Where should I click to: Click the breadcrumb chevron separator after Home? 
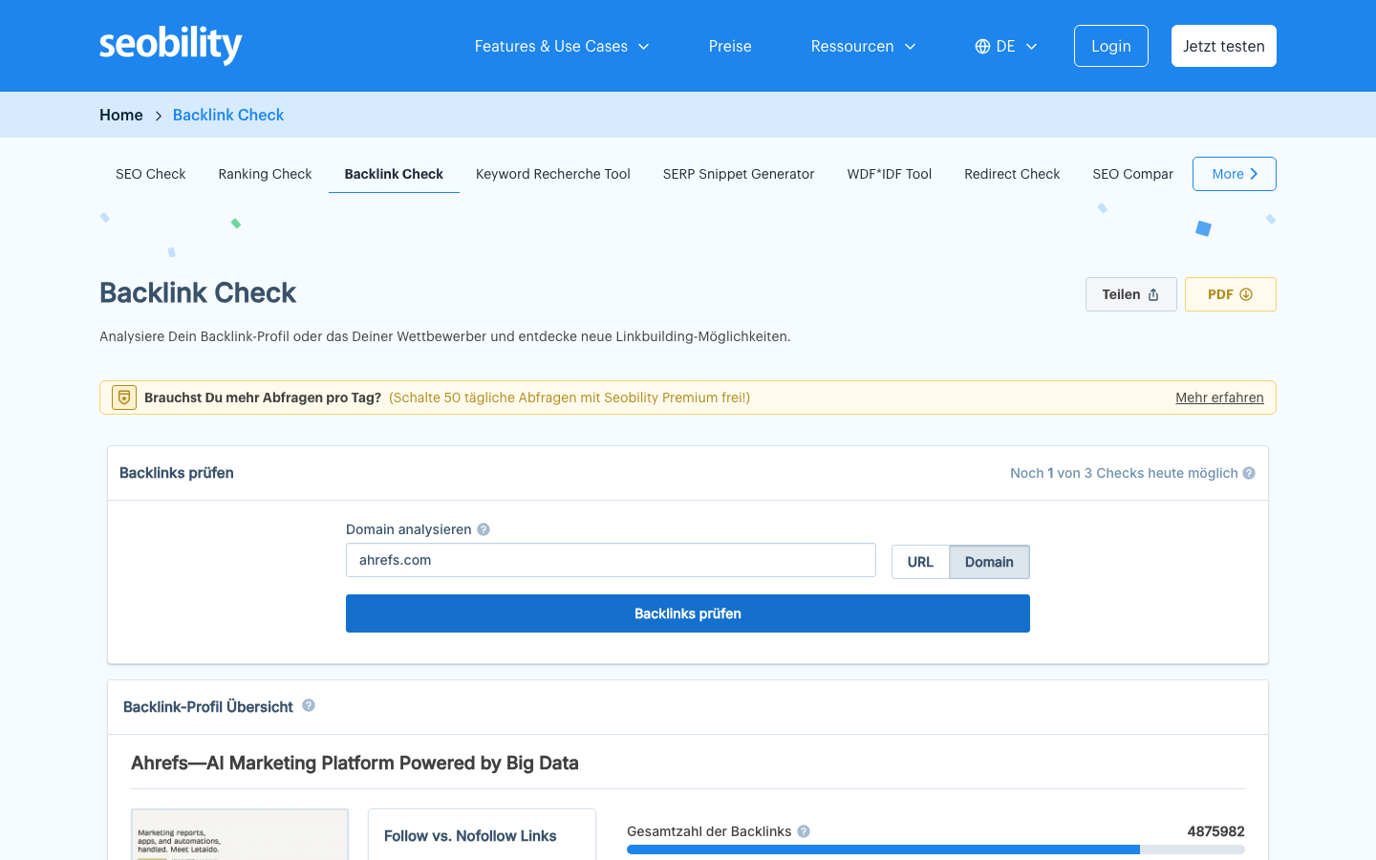pyautogui.click(x=159, y=116)
